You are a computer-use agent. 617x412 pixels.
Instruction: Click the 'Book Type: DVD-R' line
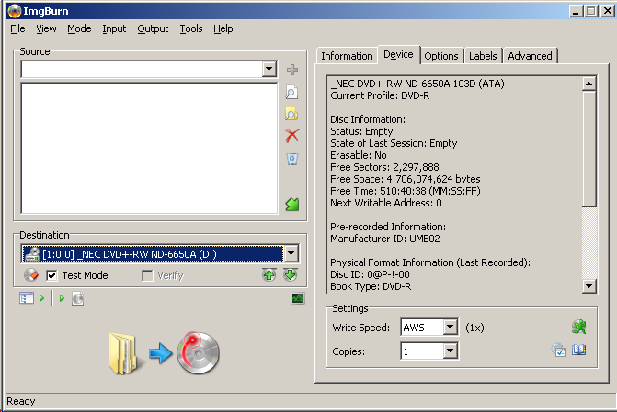[x=371, y=286]
